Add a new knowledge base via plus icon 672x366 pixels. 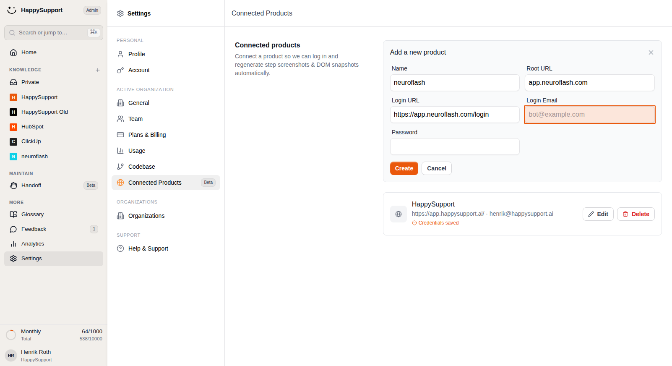coord(98,70)
